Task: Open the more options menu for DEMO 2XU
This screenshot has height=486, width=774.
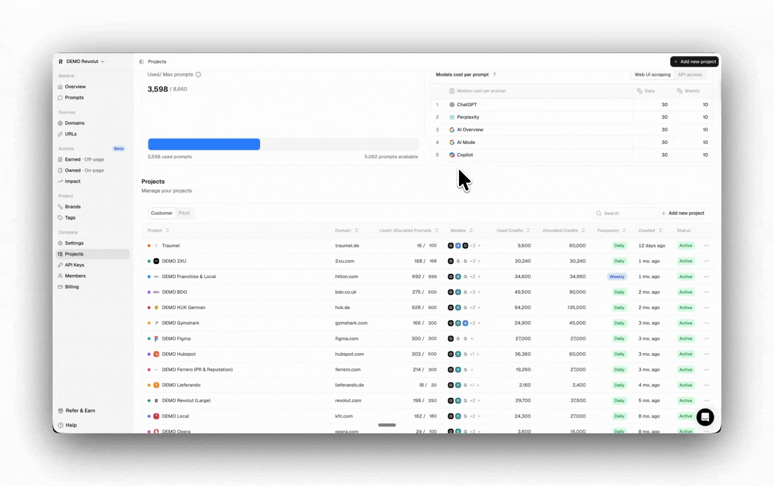Action: pyautogui.click(x=706, y=261)
